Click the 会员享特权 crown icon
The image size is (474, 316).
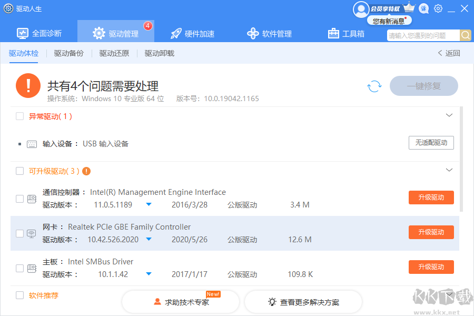(409, 7)
